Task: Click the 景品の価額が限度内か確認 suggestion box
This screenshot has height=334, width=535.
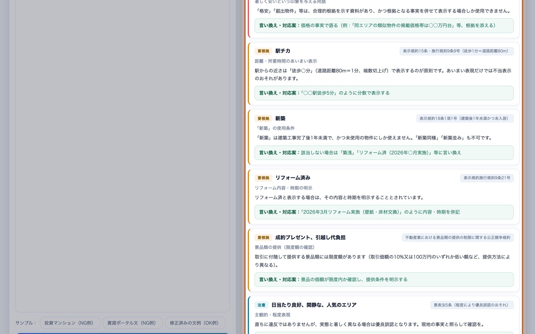Action: point(384,279)
